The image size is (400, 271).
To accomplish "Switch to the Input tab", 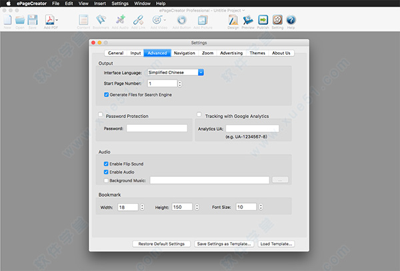I will (x=135, y=53).
